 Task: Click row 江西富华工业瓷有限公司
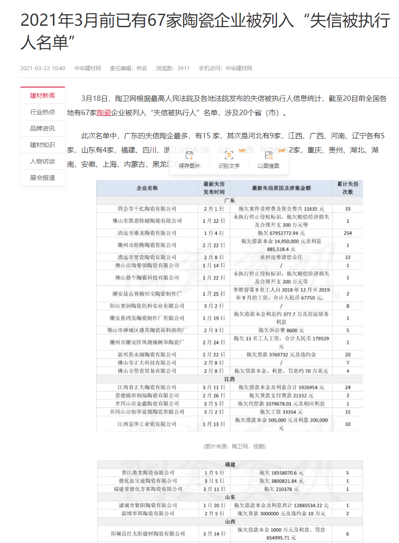pos(230,424)
